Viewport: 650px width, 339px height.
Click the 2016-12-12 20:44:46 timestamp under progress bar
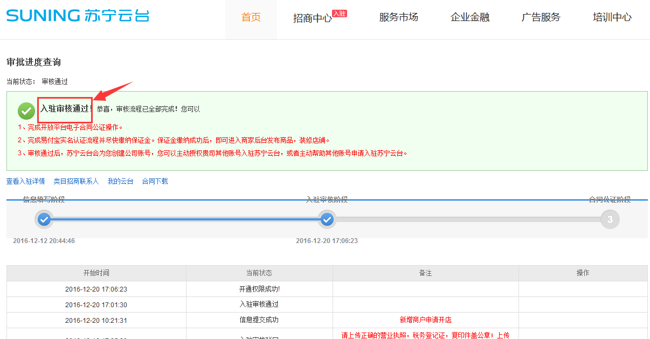[44, 241]
